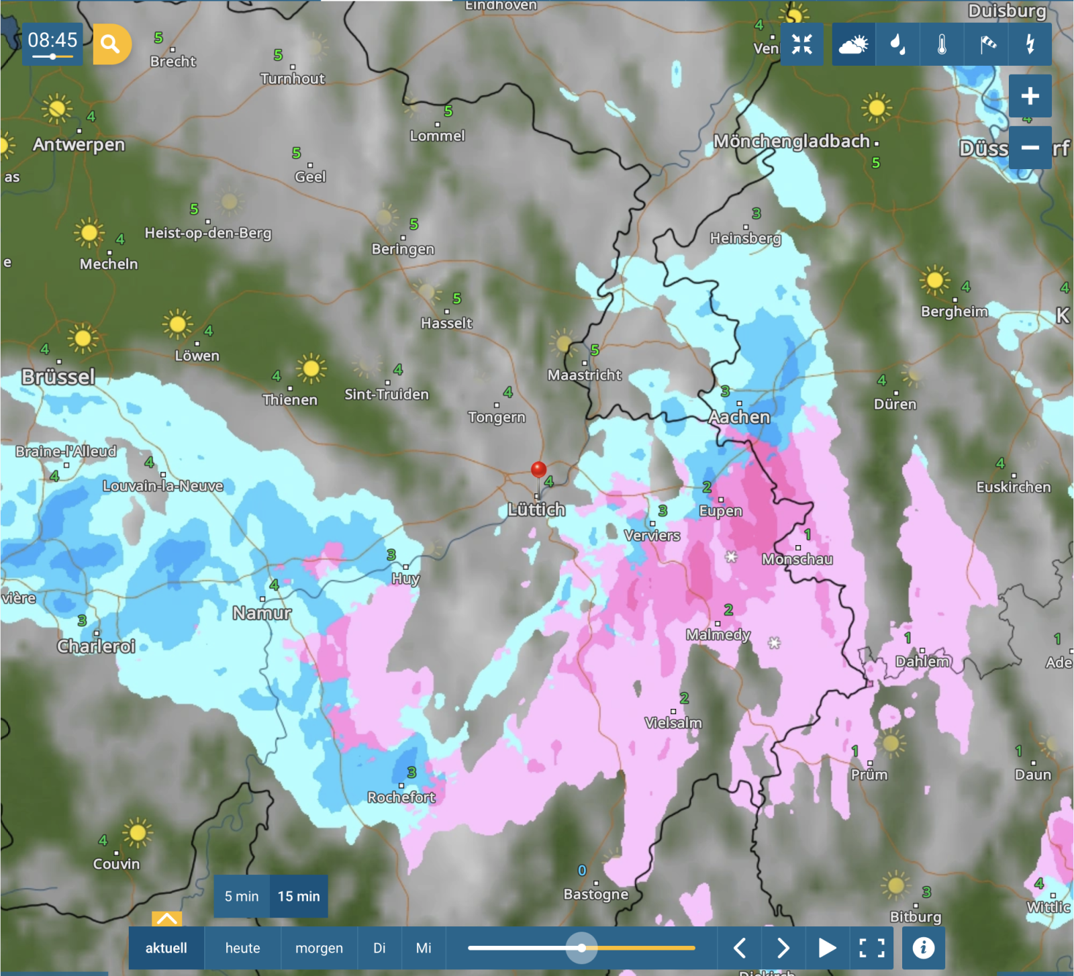Zoom out with the minus button
This screenshot has height=976, width=1074.
pyautogui.click(x=1030, y=148)
